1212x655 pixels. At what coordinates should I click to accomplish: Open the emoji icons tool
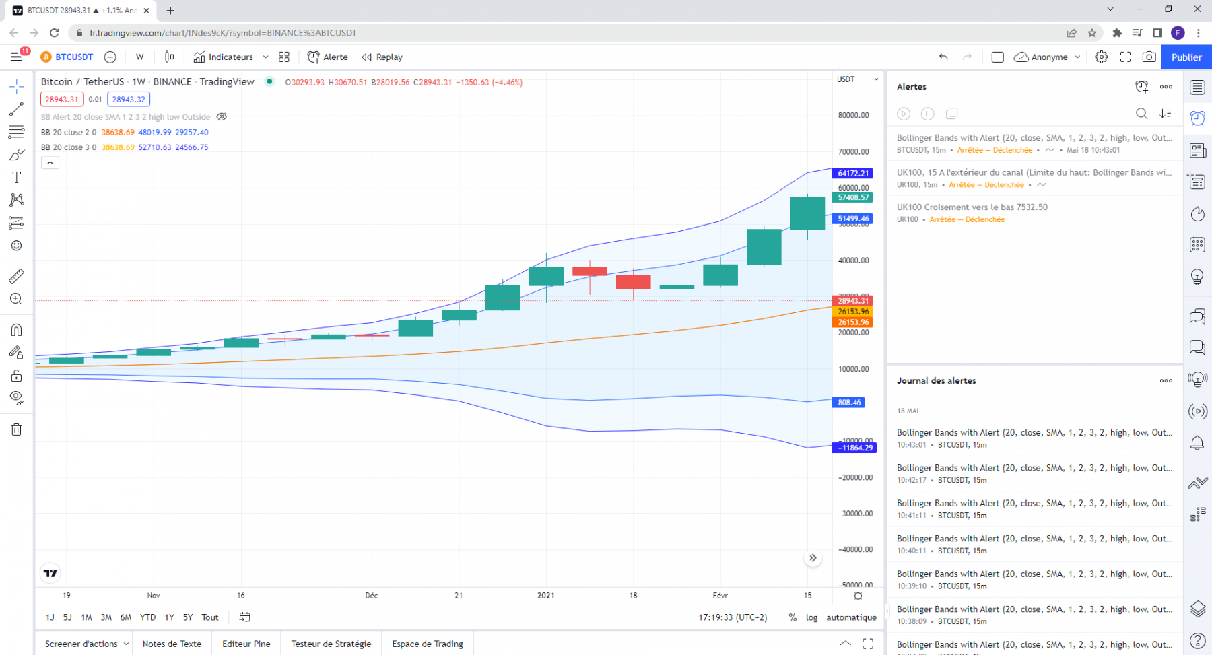pos(17,246)
